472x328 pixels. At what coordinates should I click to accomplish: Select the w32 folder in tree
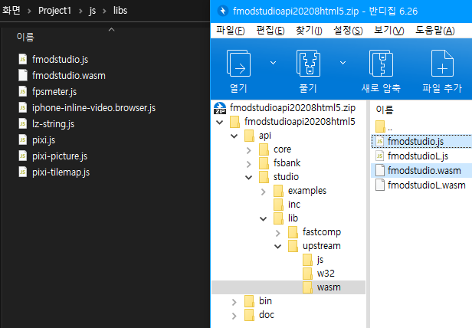pyautogui.click(x=326, y=273)
